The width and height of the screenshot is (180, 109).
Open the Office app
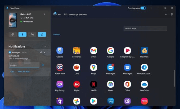[127, 84]
